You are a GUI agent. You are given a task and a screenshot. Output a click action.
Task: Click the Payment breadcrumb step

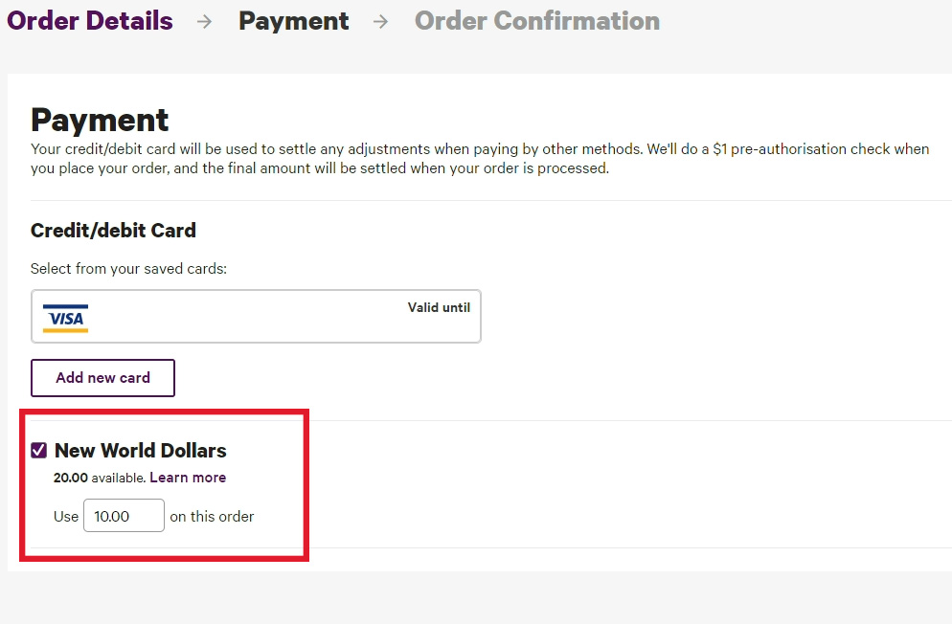(x=293, y=21)
